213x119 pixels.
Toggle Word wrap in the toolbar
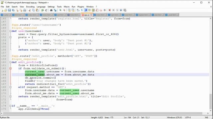pos(78,10)
